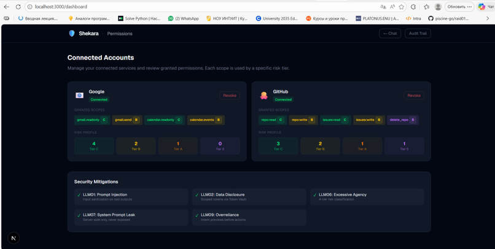Click the LLM01: Prompt Injection item

point(131,197)
